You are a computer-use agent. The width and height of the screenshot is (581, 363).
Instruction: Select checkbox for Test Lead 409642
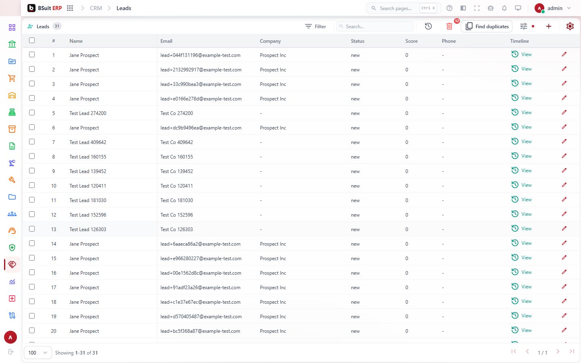32,142
